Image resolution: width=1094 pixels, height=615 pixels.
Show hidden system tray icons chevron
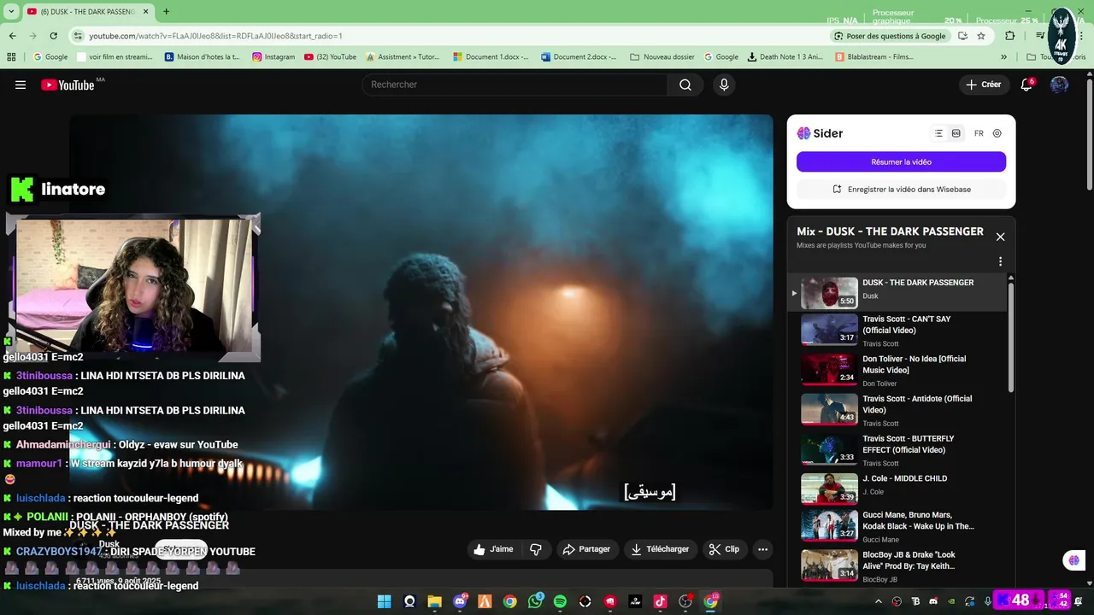[x=878, y=601]
